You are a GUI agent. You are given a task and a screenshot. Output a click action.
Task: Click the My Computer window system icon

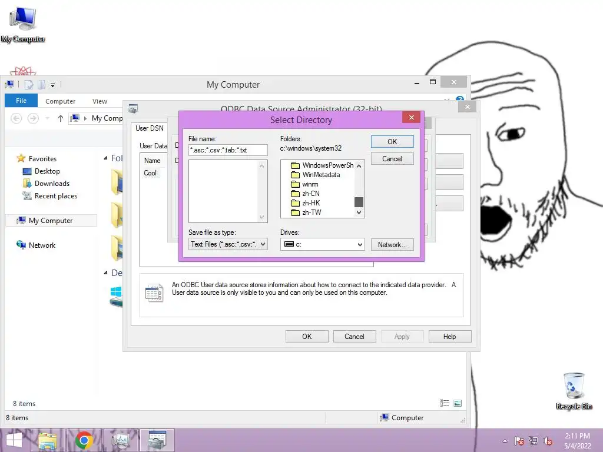(10, 84)
